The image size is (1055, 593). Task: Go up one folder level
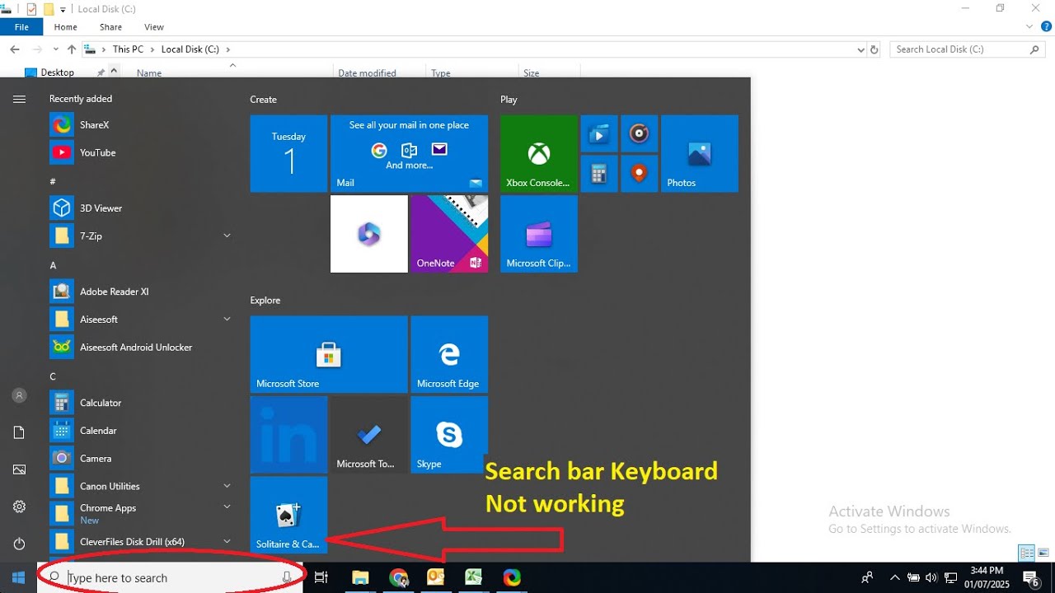pos(72,49)
